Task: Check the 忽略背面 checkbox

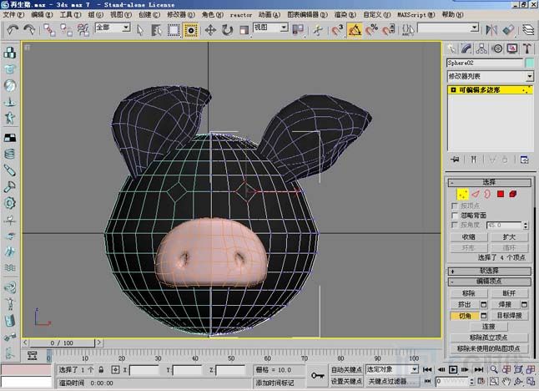Action: 455,216
